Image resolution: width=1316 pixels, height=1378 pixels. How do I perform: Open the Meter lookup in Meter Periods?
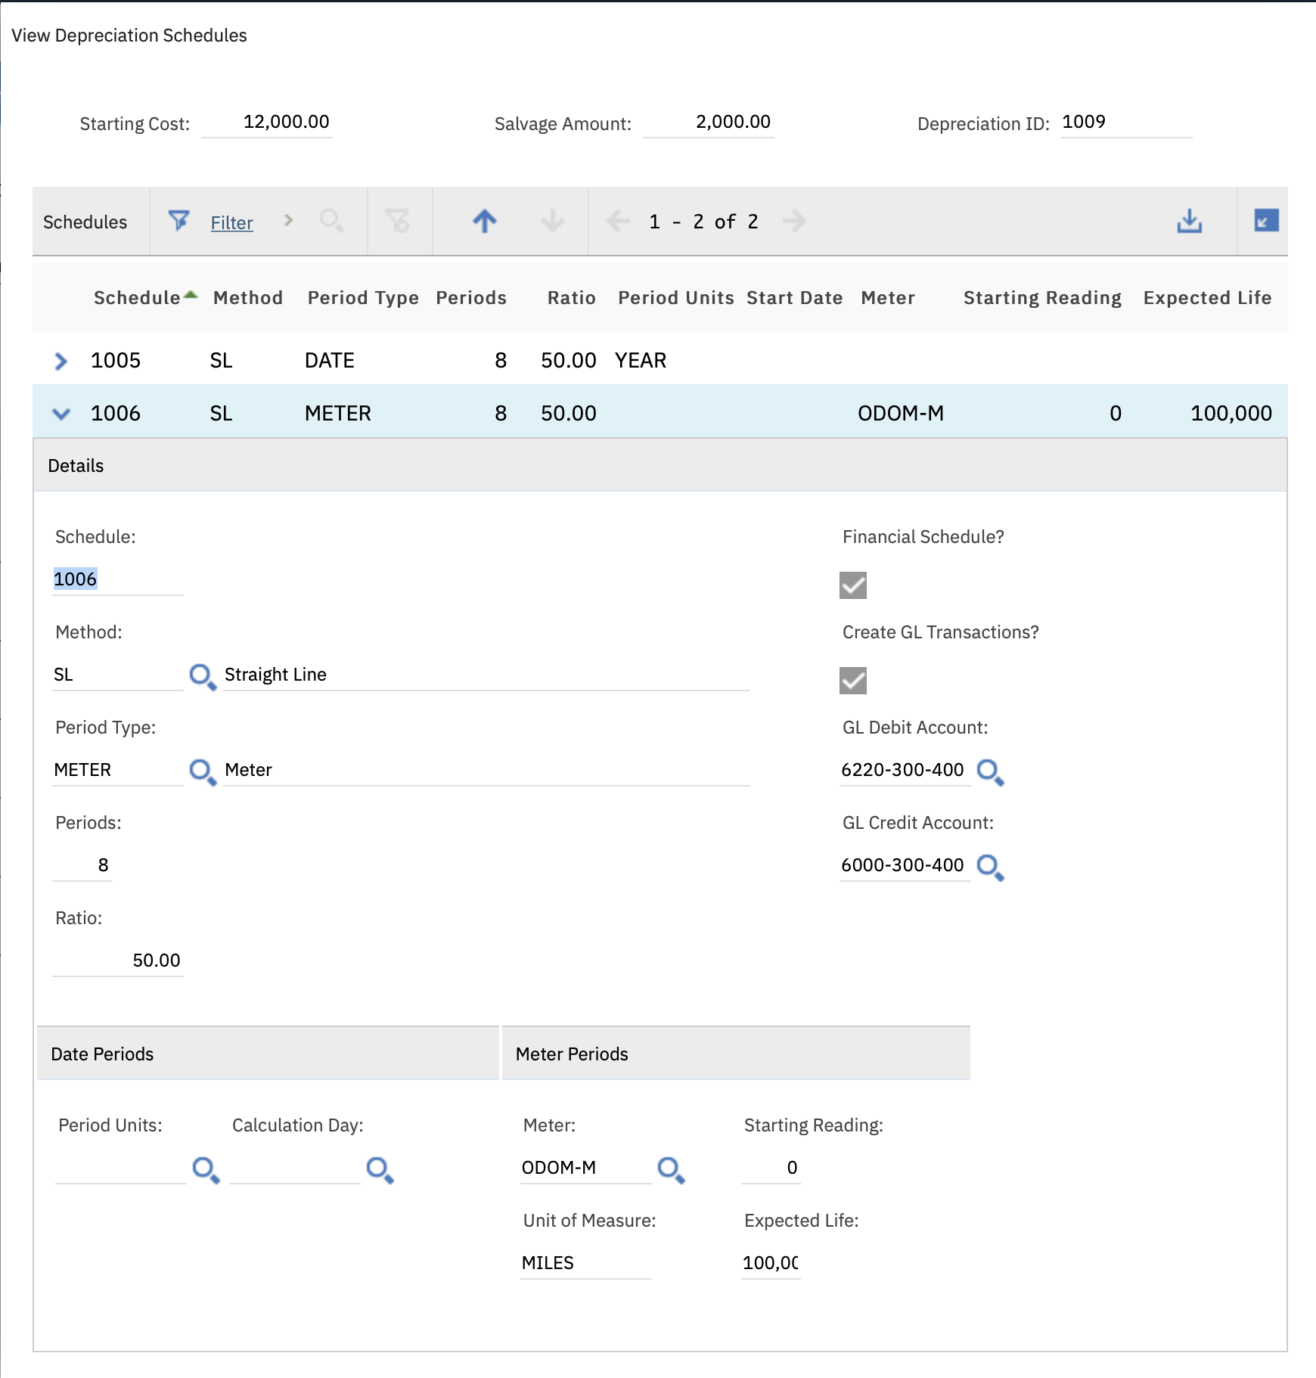(672, 1171)
